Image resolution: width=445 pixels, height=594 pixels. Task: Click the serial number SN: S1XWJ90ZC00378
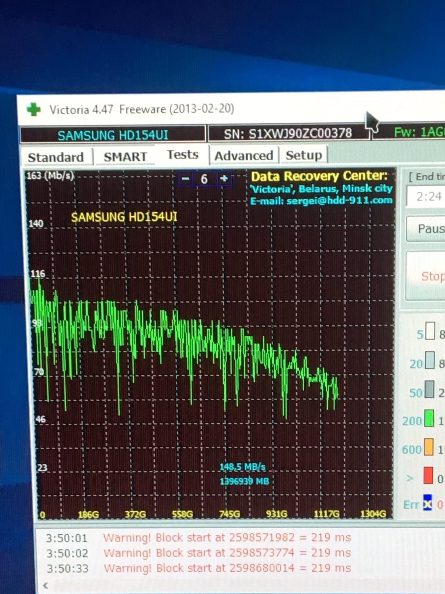[x=288, y=133]
